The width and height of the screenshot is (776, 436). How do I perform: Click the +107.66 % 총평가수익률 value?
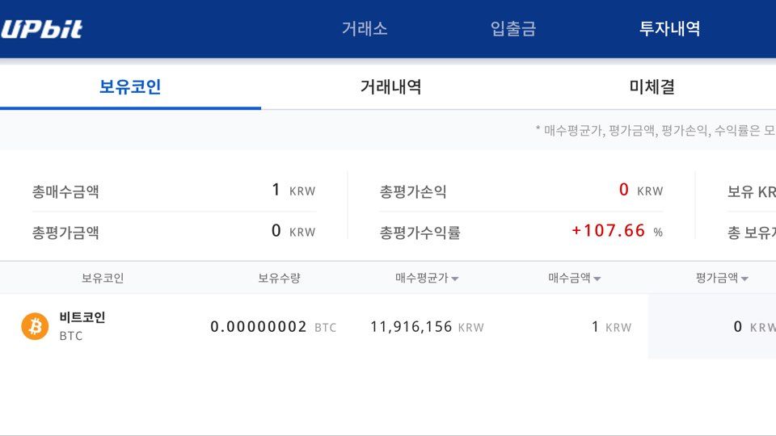[x=617, y=231]
